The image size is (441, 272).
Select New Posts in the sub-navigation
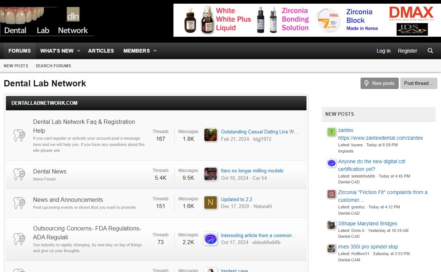pos(16,66)
